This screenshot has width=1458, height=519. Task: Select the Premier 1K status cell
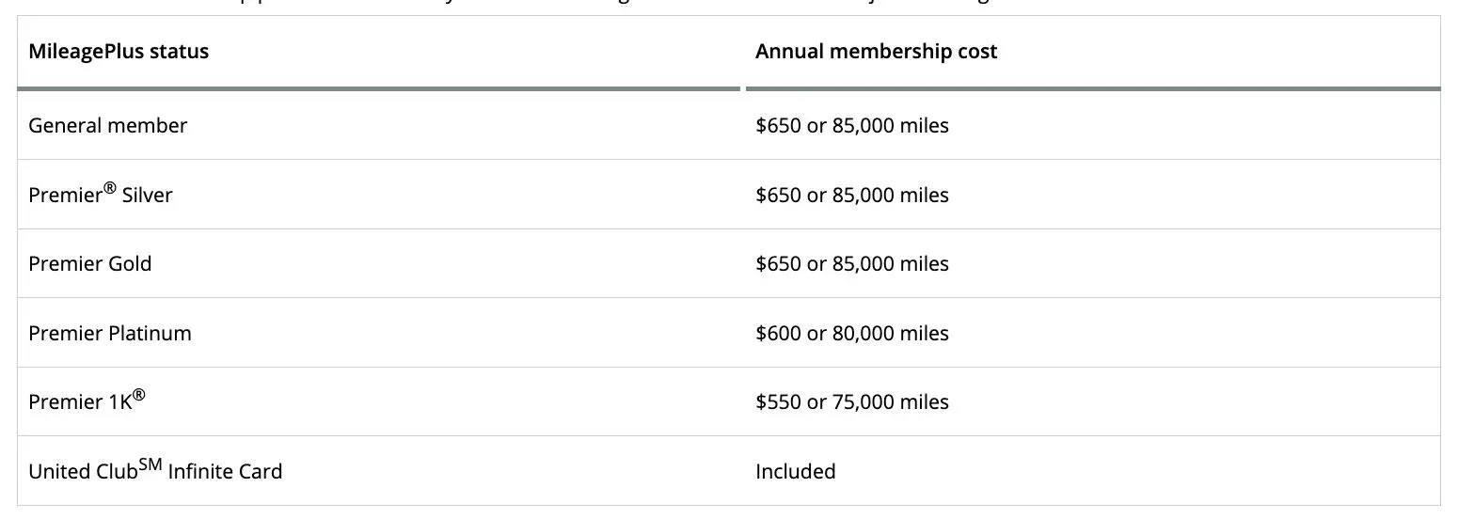point(87,401)
